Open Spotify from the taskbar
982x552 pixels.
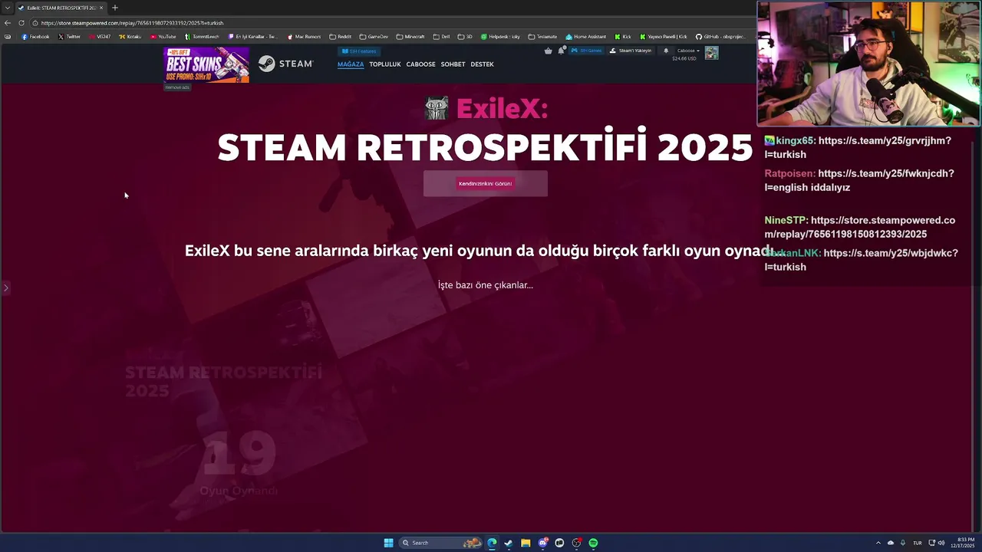[x=593, y=543]
